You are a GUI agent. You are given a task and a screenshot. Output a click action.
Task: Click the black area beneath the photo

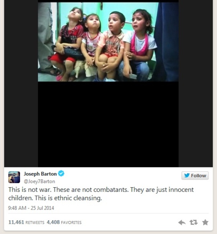108,124
